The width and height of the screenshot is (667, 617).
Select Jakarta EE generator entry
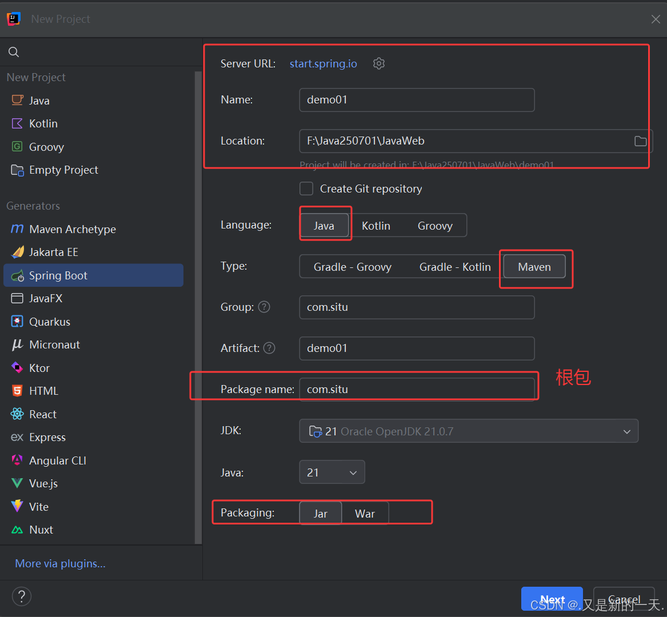(93, 252)
